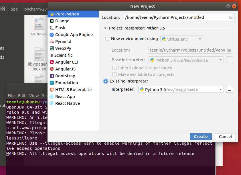Click the Create button
Viewport: 241px width, 175px height.
click(x=201, y=137)
